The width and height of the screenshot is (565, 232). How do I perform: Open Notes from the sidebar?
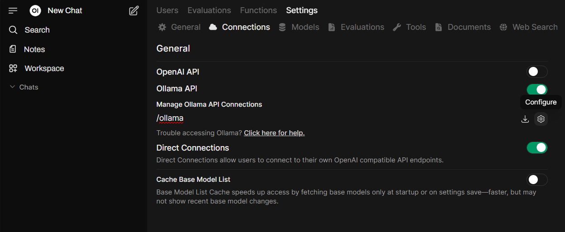pos(34,49)
